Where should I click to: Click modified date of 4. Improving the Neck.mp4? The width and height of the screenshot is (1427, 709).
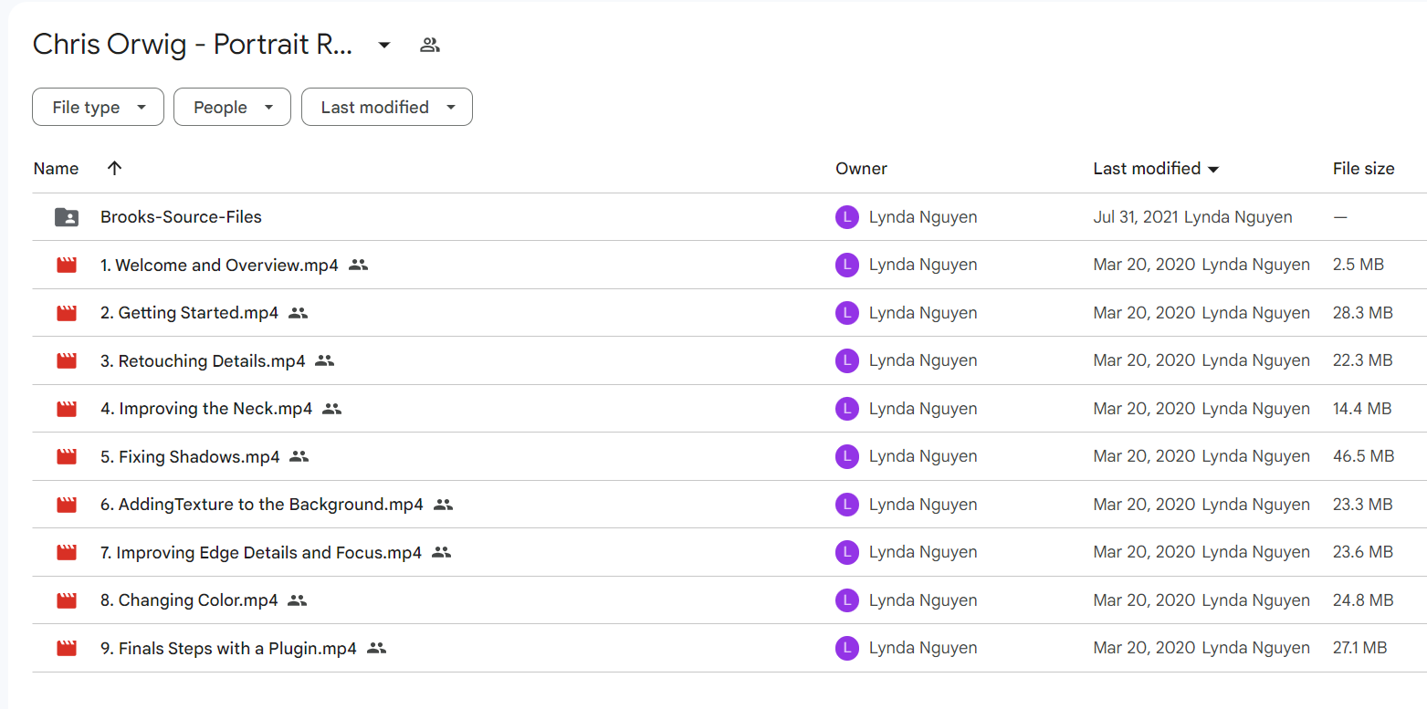[1145, 409]
